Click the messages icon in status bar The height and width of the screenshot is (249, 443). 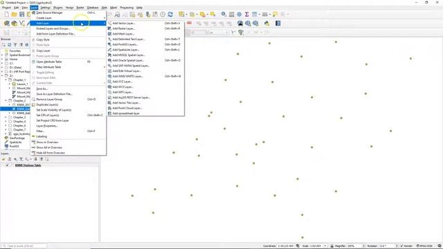point(440,246)
